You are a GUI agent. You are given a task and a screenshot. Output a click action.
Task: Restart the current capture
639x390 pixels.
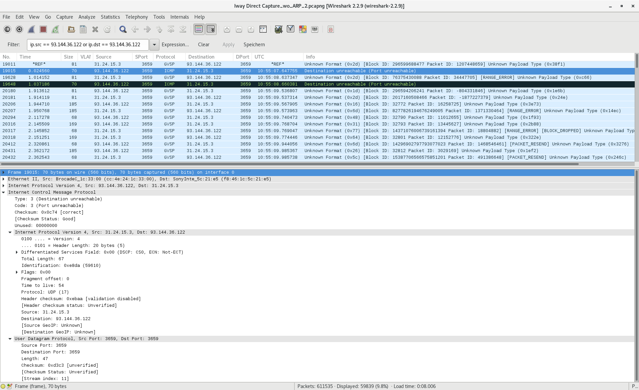(x=55, y=29)
